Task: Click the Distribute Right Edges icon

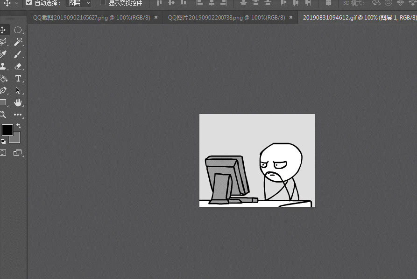Action: 308,3
